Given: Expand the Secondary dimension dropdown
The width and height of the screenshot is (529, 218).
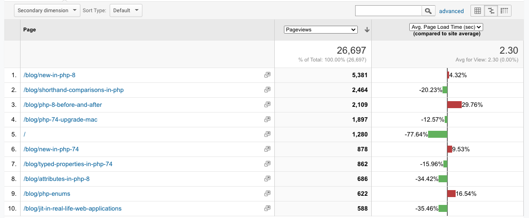Looking at the screenshot, I should click(47, 10).
